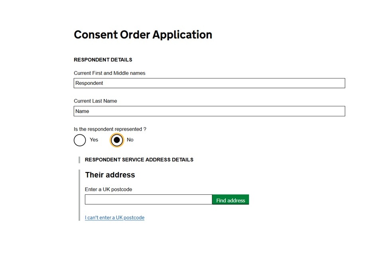Select the No radio button
This screenshot has height=255, width=383.
[117, 140]
